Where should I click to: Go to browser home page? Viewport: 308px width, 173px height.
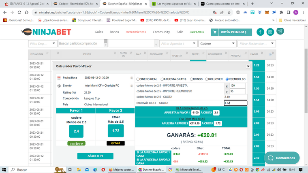pos(26,13)
